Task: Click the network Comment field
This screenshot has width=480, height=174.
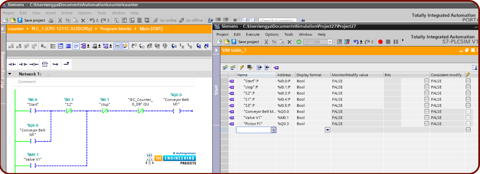Action: [114, 82]
